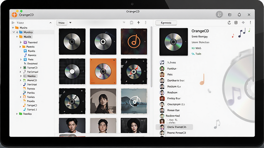
Task: Collapse the Mosits root folder
Action: point(13,28)
